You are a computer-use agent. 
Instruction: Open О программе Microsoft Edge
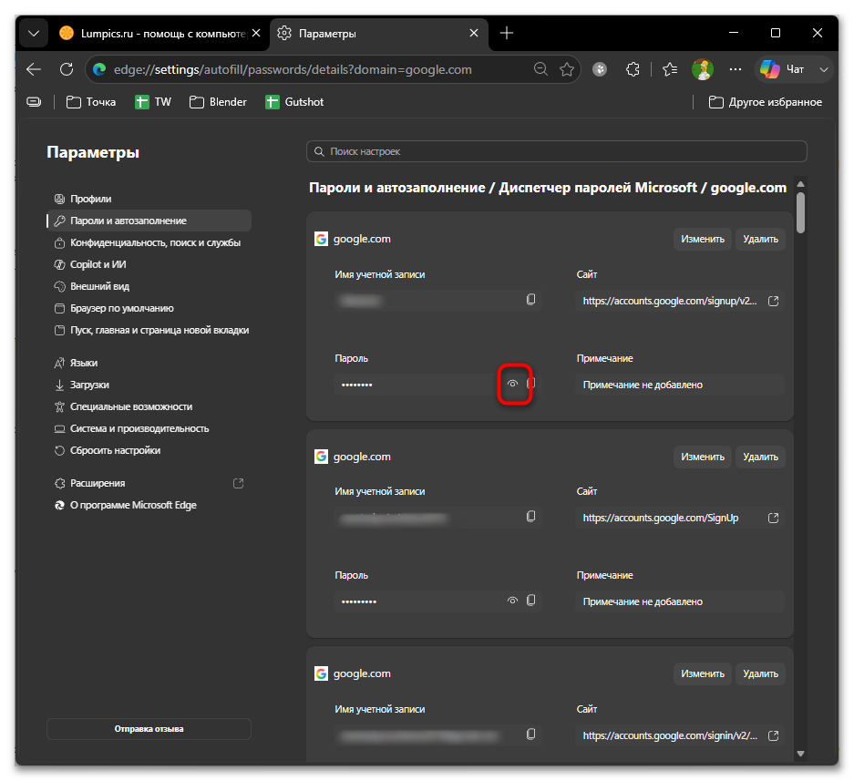click(x=149, y=505)
